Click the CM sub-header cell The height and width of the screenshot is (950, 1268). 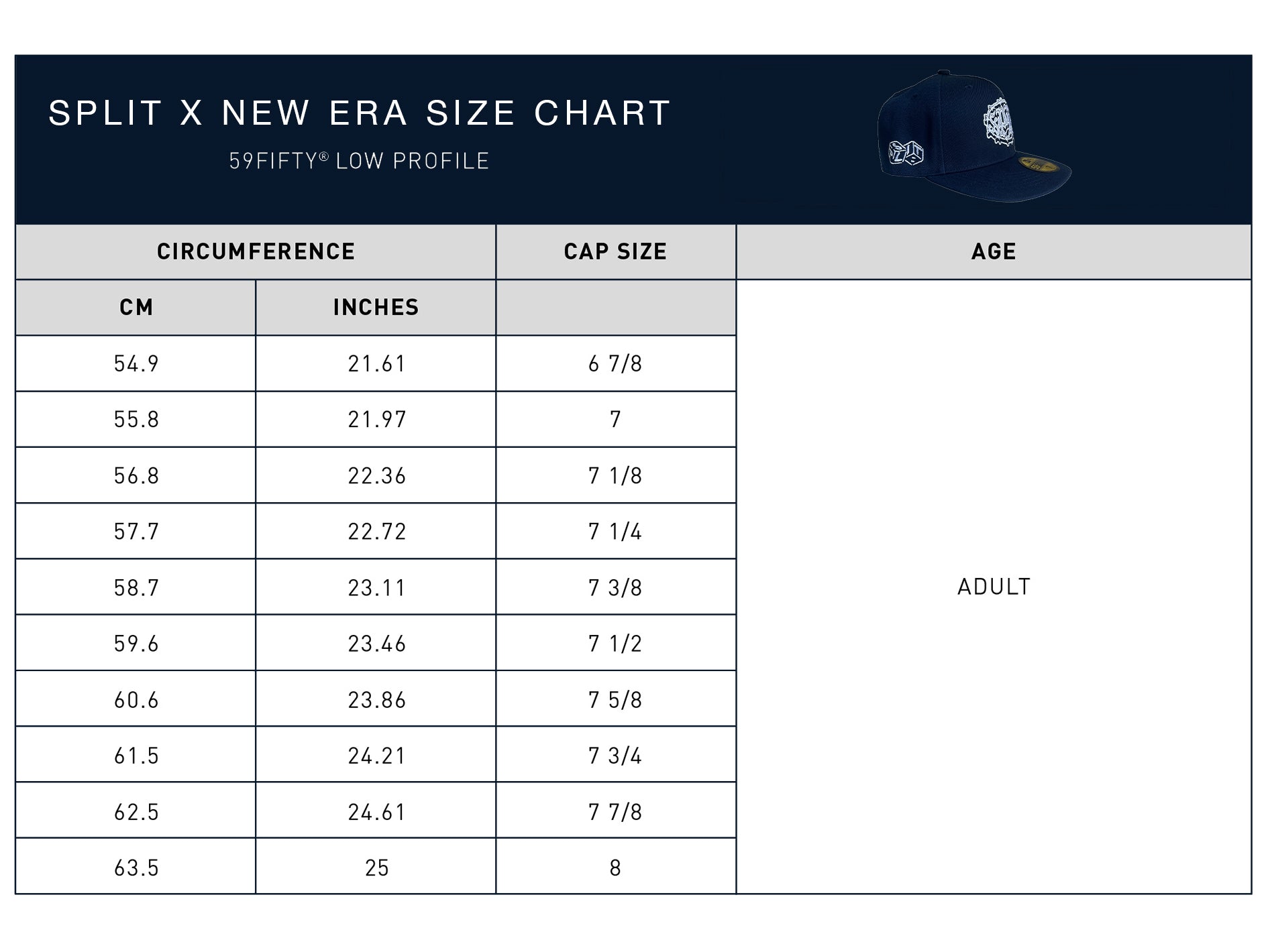(x=136, y=307)
